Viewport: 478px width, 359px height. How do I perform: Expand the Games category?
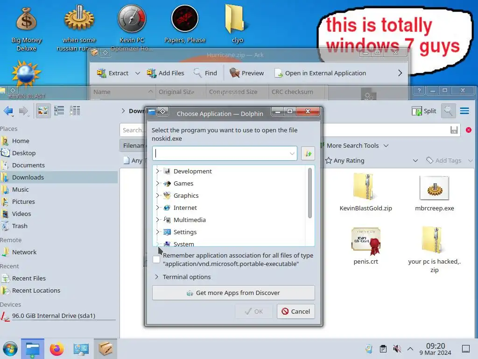tap(157, 183)
